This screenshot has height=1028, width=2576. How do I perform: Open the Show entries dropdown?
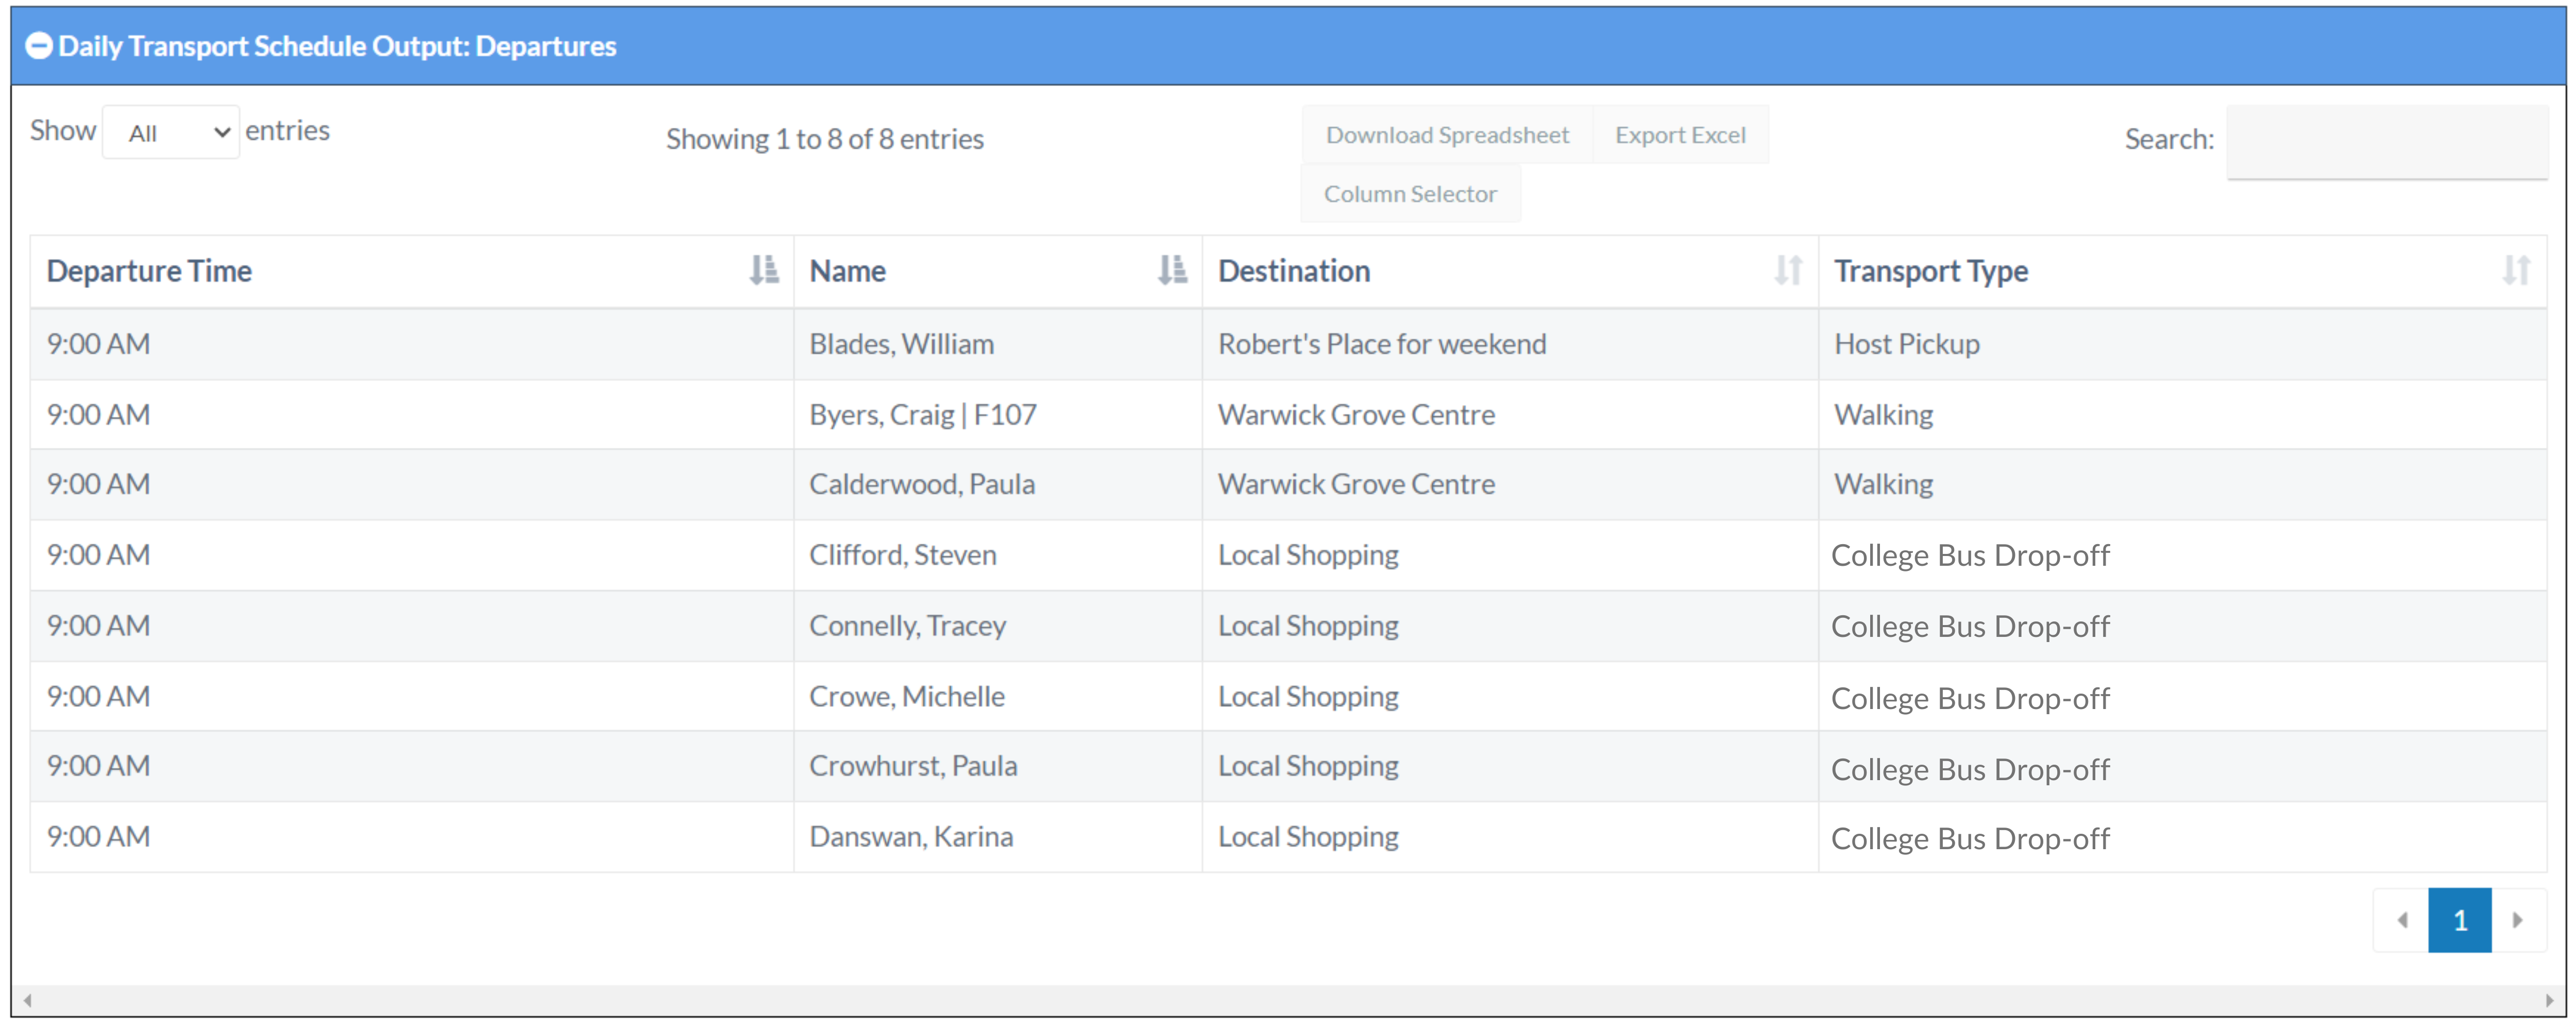[x=171, y=133]
